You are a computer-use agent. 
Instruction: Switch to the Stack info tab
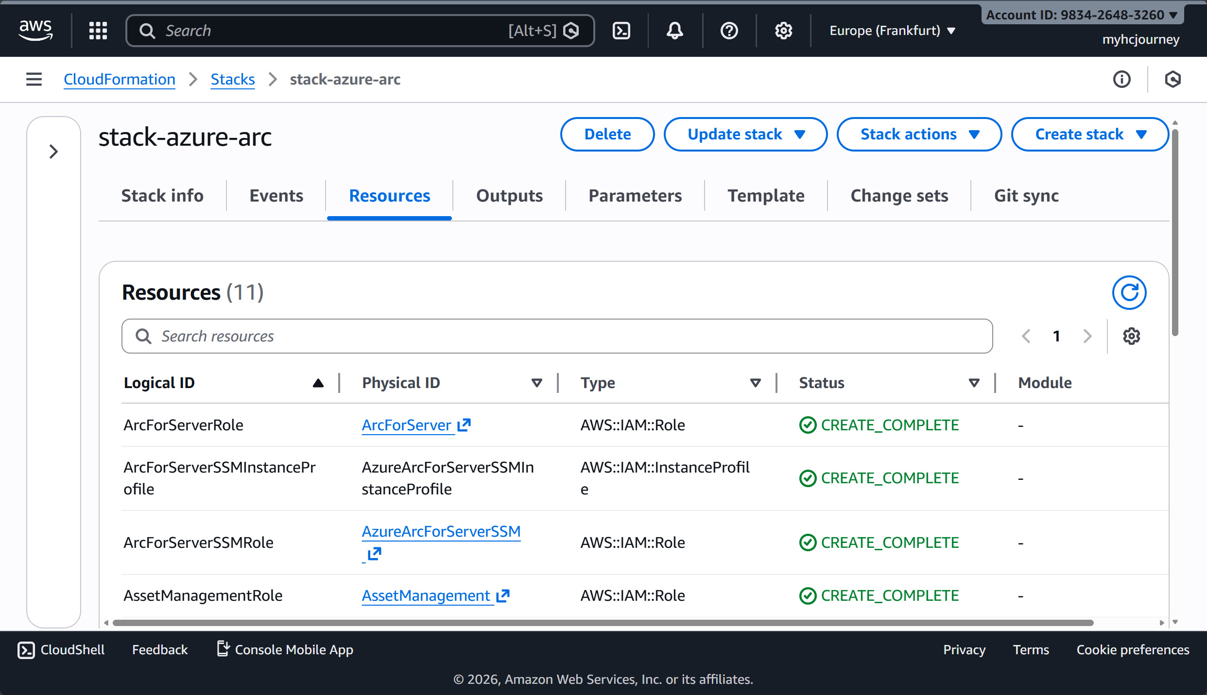click(162, 196)
